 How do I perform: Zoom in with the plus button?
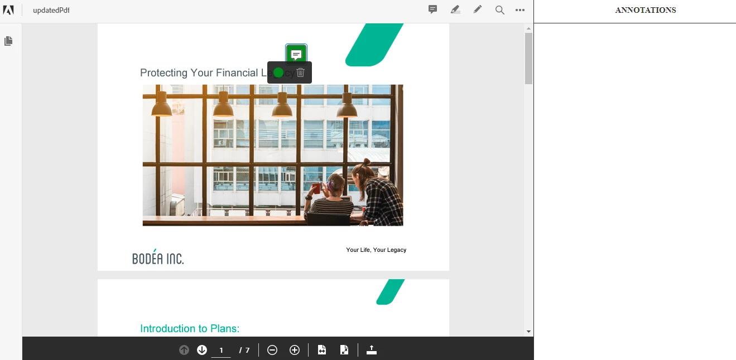(295, 350)
